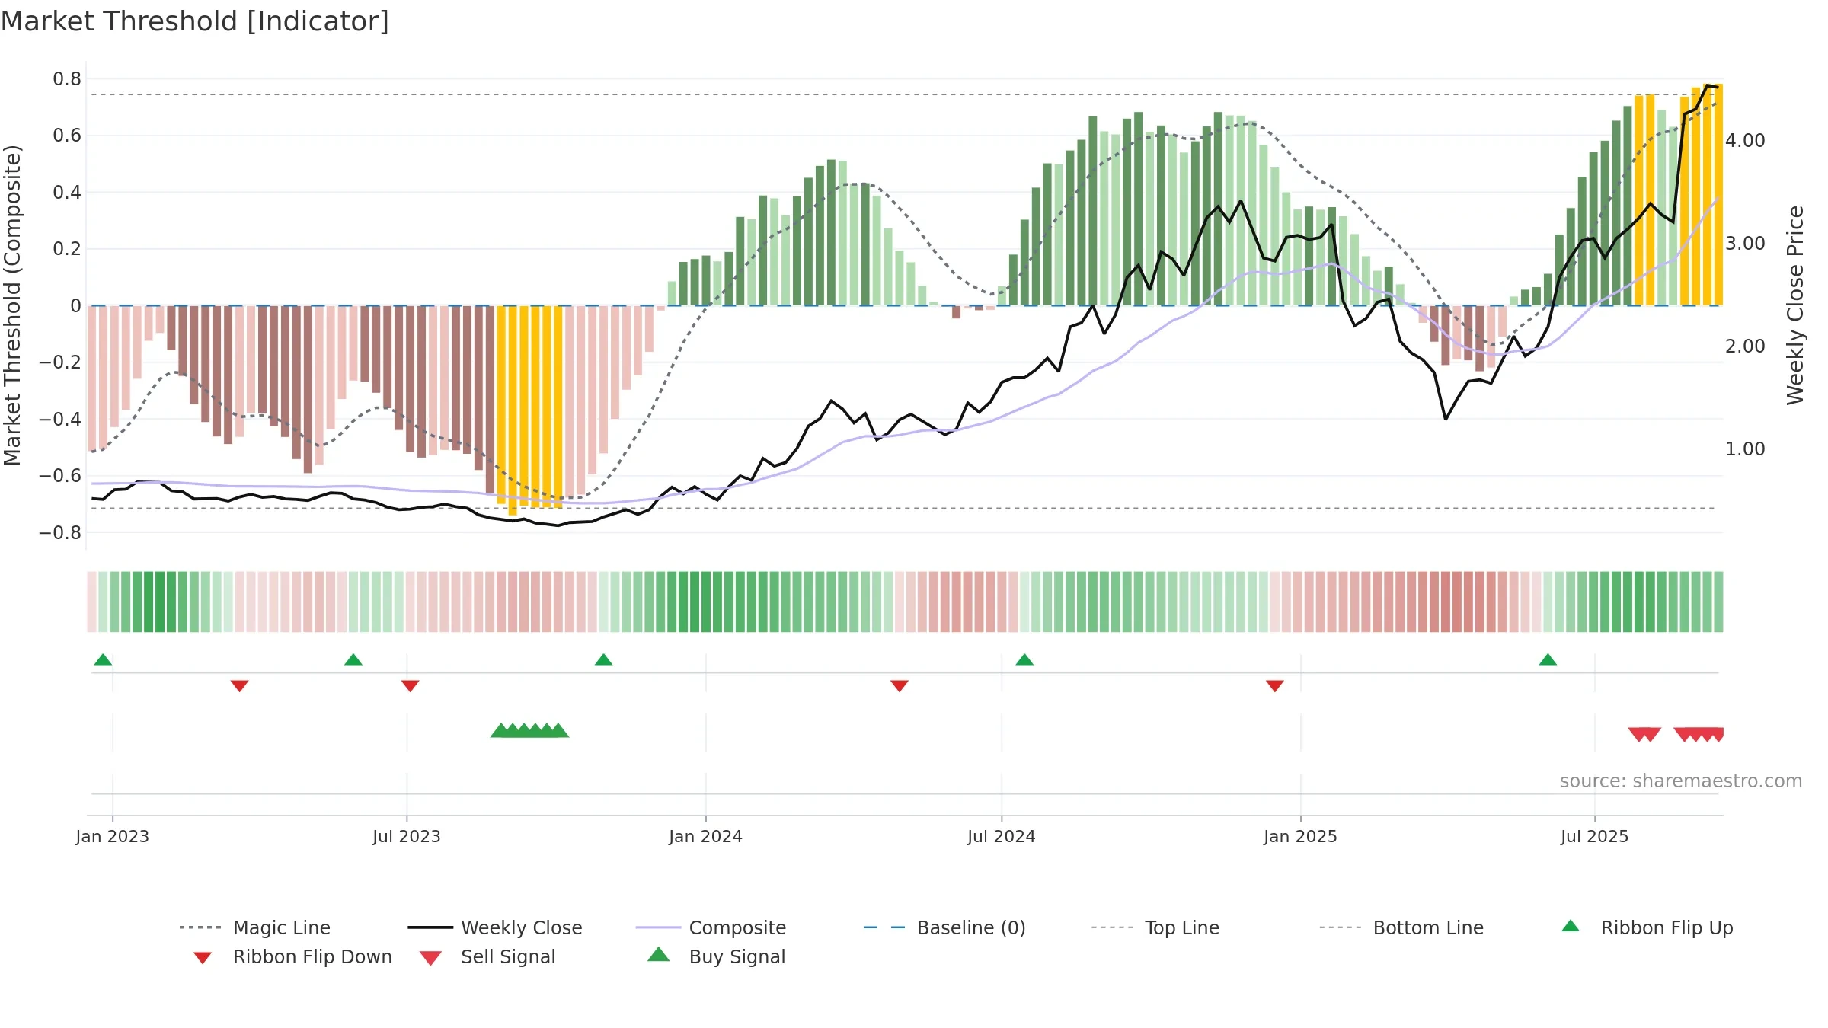Screen dimensions: 1828x1028
Task: Click the Jan 2025 x-axis label
Action: (1300, 836)
